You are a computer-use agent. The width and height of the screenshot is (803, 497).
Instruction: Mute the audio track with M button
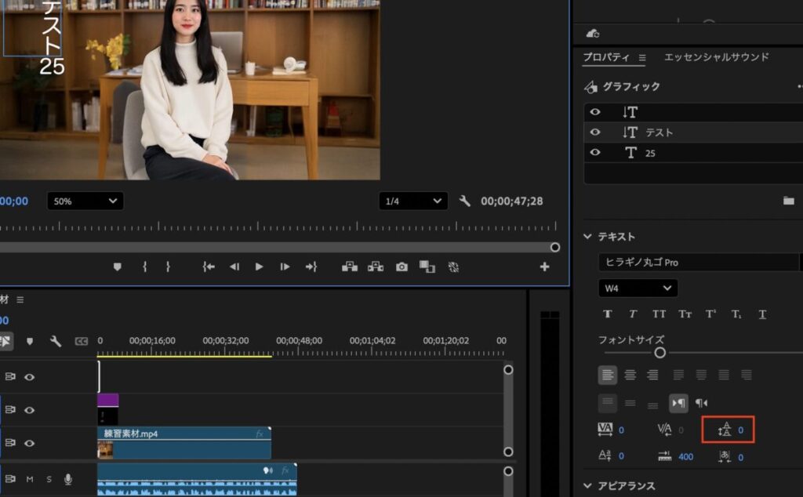coord(29,479)
